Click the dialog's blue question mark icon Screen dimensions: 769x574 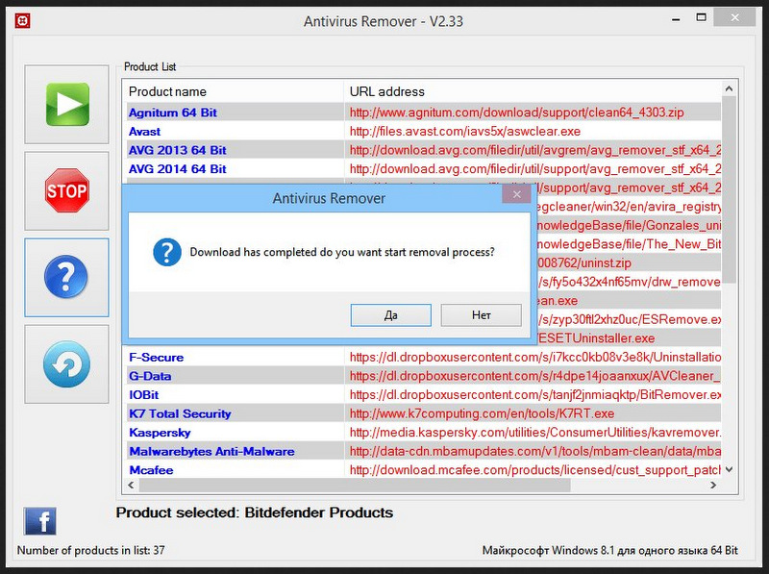[167, 252]
